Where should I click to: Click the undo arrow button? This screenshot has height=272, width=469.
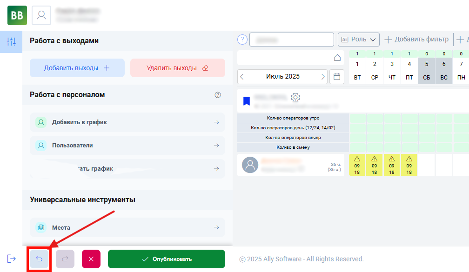(x=39, y=259)
